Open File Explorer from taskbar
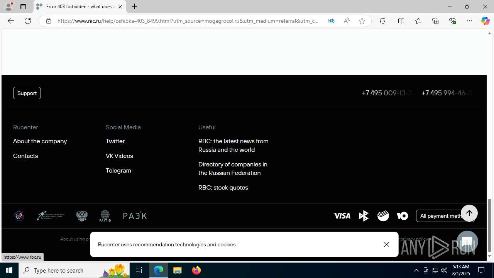Screen dimensions: 494x278 (178, 270)
